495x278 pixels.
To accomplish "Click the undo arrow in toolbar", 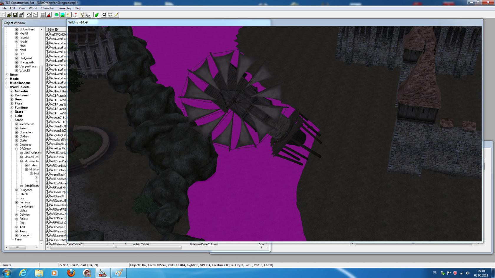I will 29,15.
